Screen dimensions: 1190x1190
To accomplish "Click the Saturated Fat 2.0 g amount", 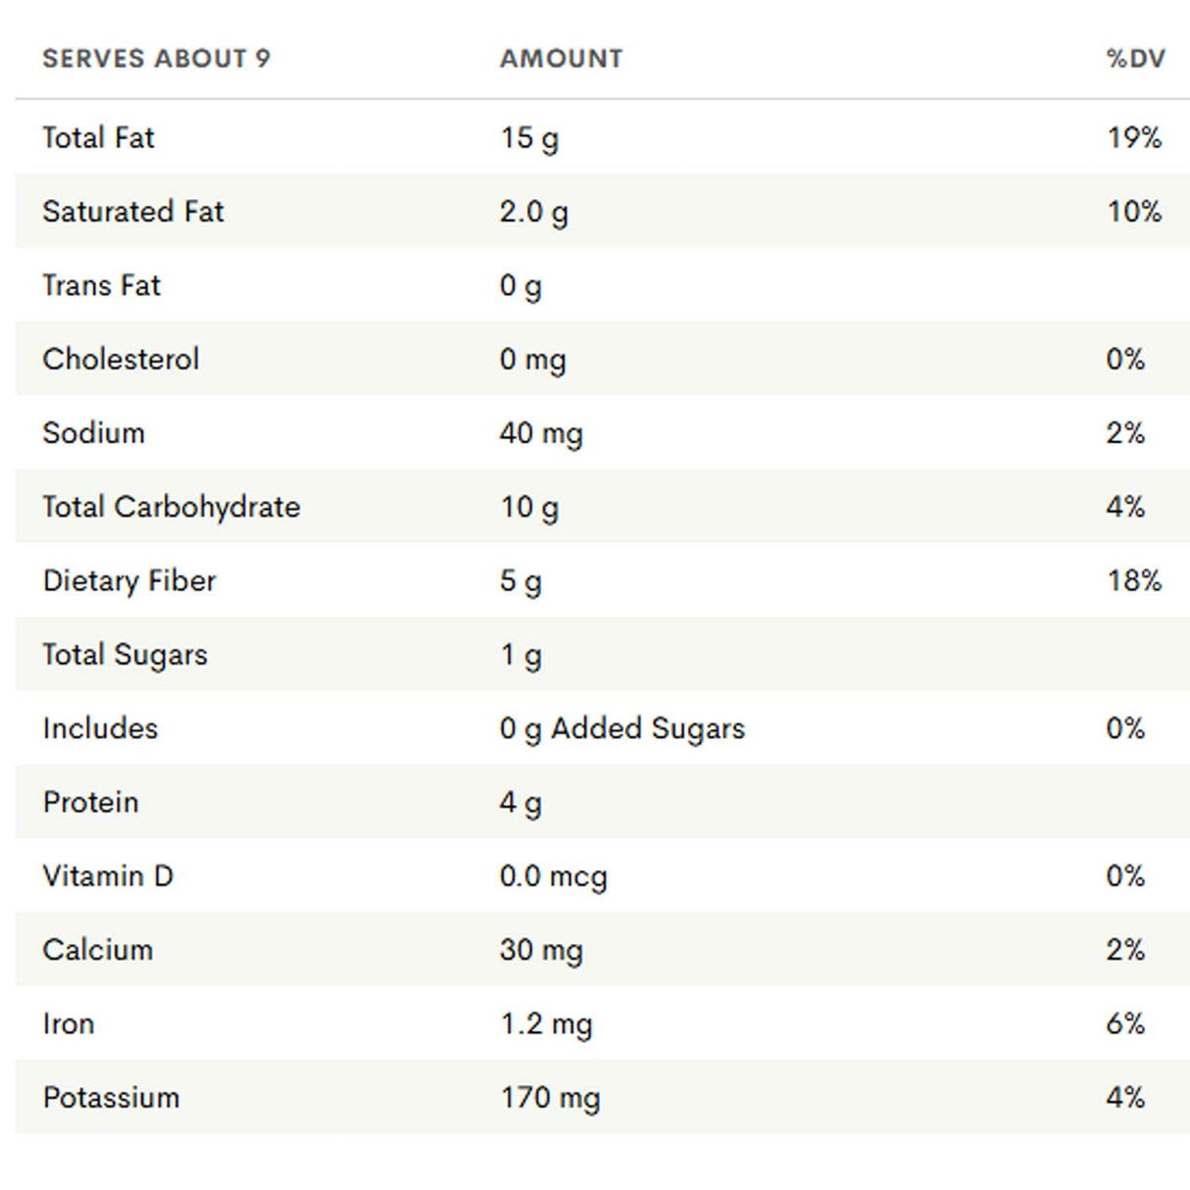I will [533, 212].
